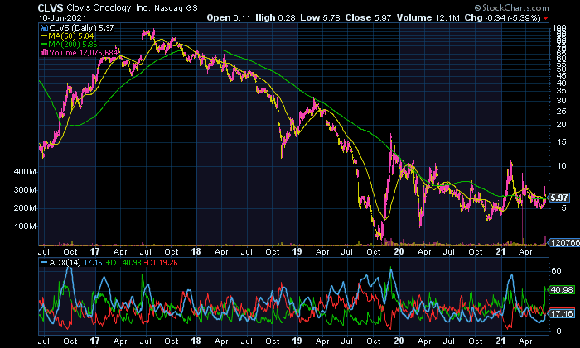This screenshot has width=580, height=348.
Task: Click year 21 on the price chart axis
Action: [x=500, y=251]
